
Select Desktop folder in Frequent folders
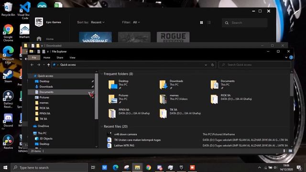tap(119, 85)
